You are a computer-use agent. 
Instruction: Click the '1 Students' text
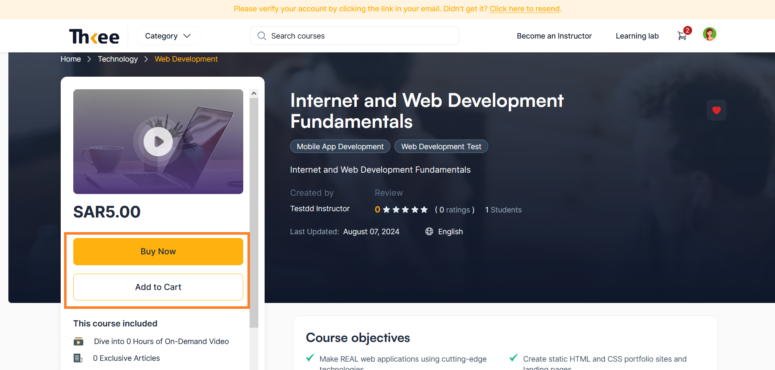point(503,210)
